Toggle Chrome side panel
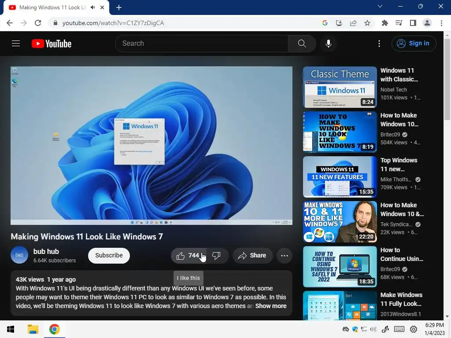Image resolution: width=451 pixels, height=338 pixels. coord(413,23)
